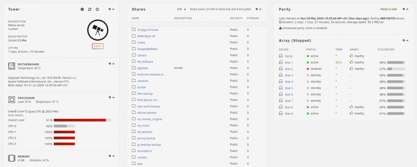
Task: Click the start array play icon in Tower
Action: [82, 9]
